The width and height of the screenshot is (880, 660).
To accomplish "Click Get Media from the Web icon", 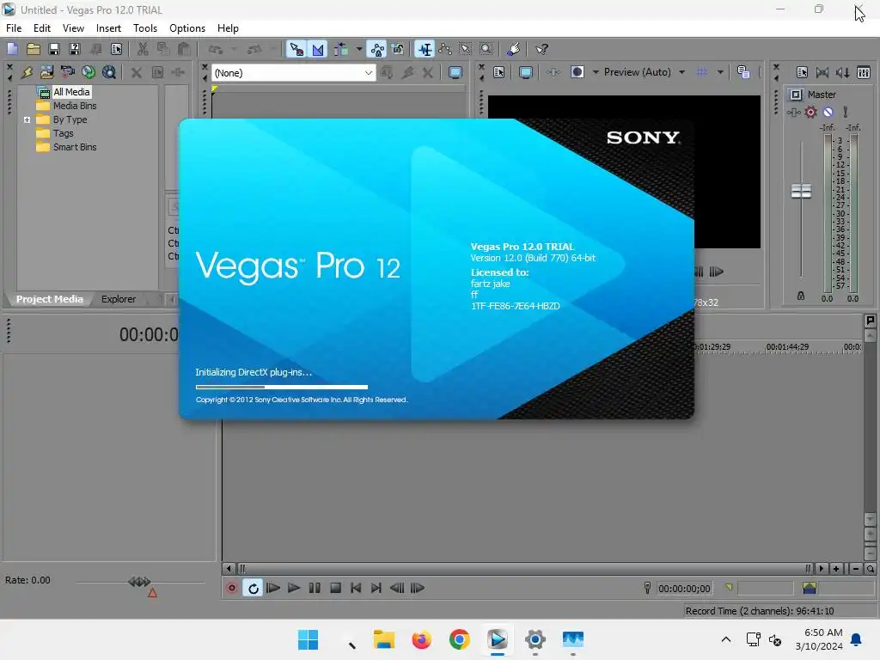I will 109,72.
